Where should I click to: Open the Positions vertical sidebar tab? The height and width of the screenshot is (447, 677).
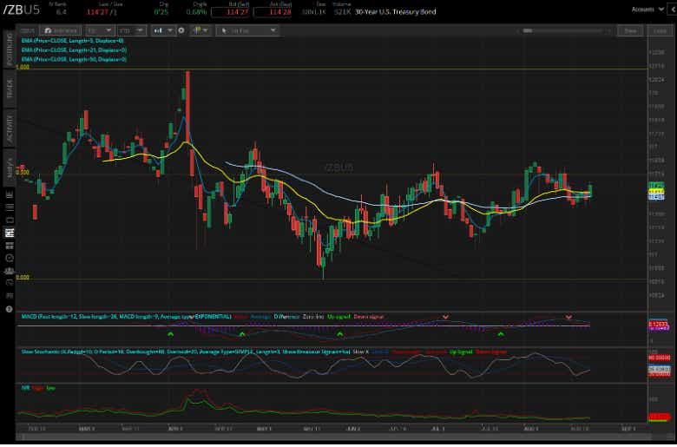tap(9, 49)
